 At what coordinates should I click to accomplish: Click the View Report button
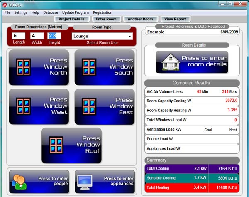175,19
